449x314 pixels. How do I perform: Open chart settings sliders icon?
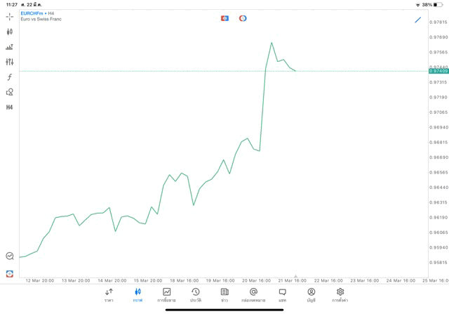[x=9, y=62]
